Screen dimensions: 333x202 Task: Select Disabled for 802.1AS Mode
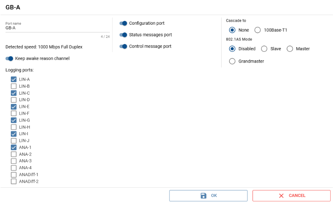tap(232, 49)
